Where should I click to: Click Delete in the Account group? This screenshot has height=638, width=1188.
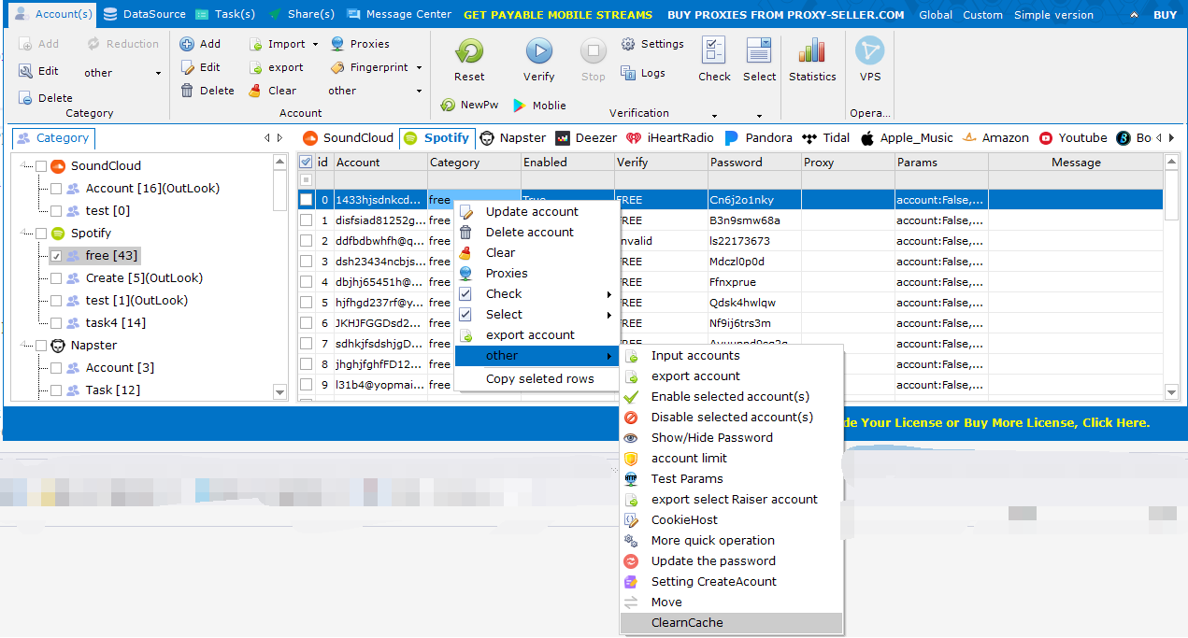coord(207,91)
